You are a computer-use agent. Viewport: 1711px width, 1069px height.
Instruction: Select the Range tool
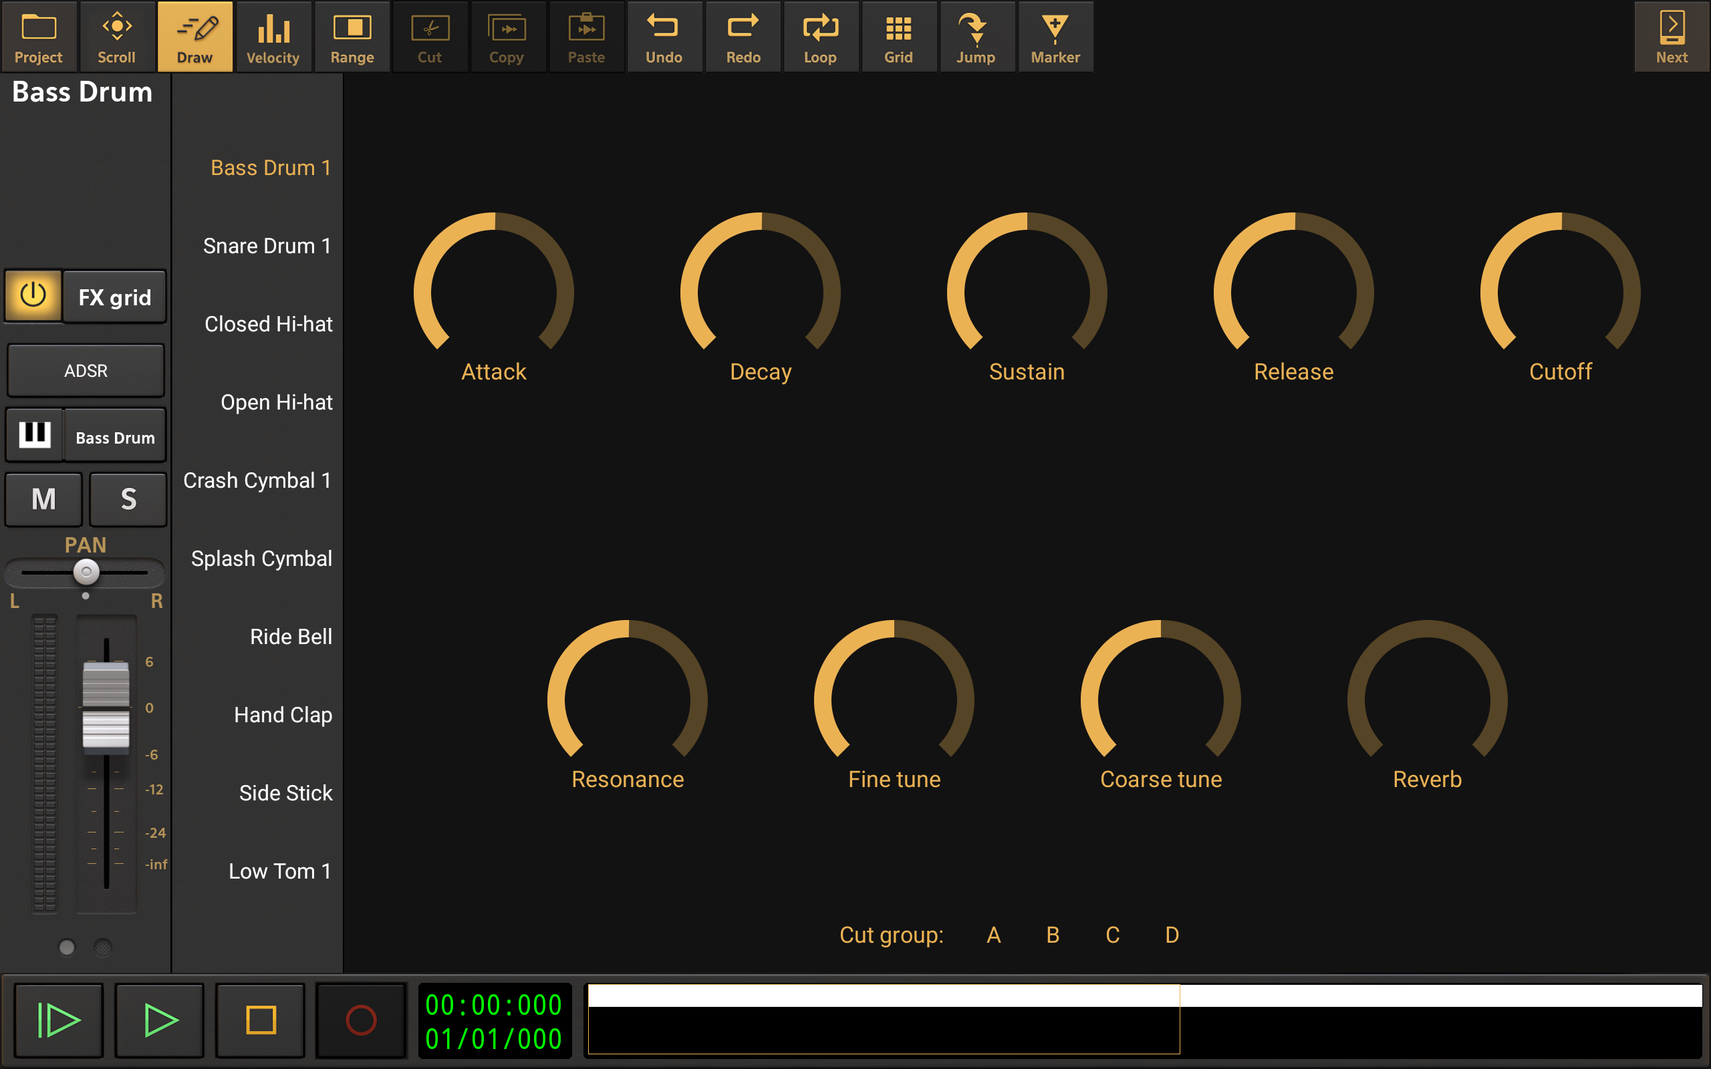point(352,37)
